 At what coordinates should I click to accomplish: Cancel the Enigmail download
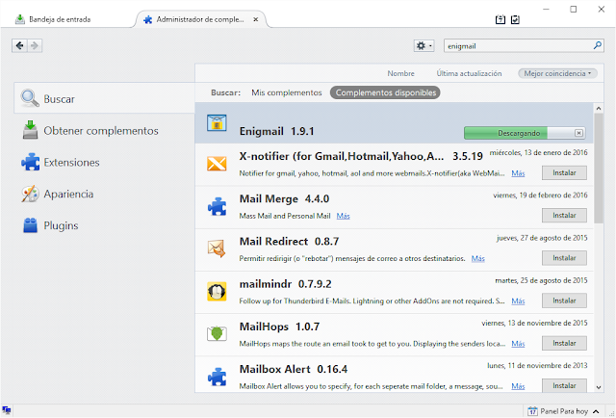click(578, 133)
